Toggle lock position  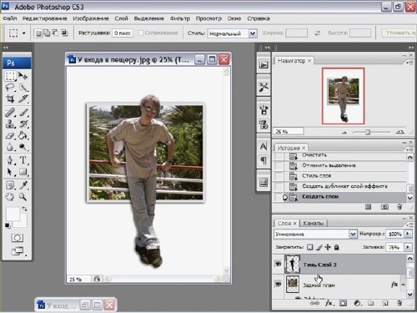pos(328,247)
